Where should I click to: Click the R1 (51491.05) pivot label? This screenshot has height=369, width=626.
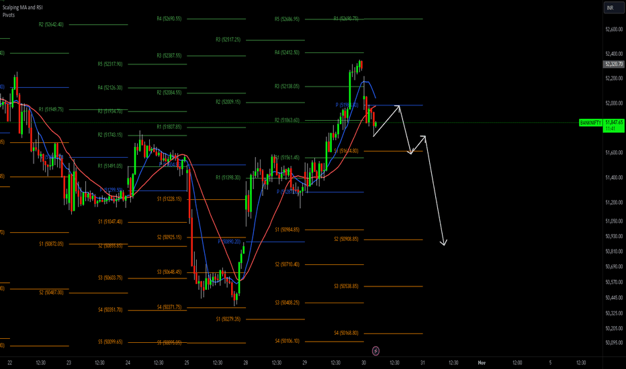(110, 166)
